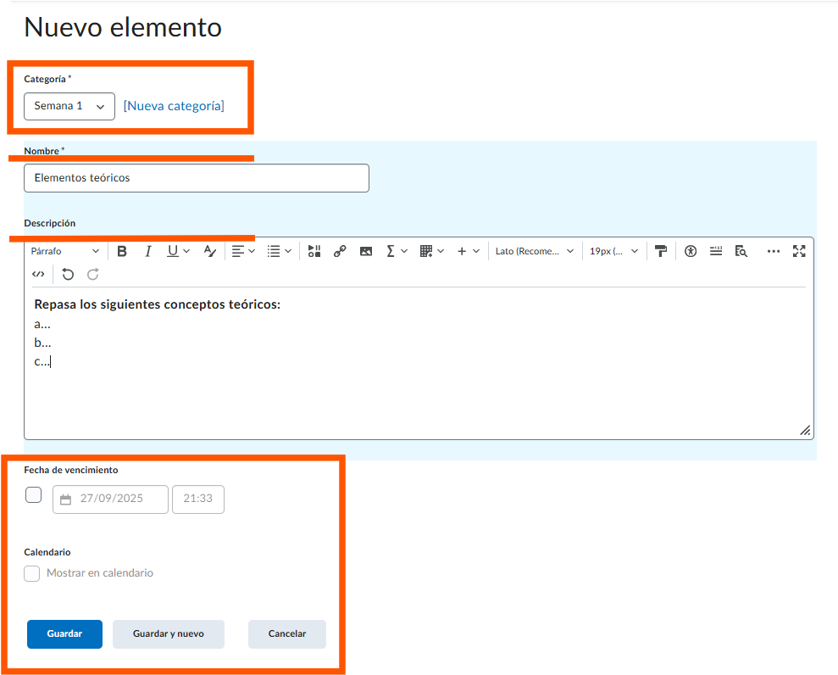Image resolution: width=838 pixels, height=675 pixels.
Task: Check Mostrar en calendario option
Action: pos(32,573)
